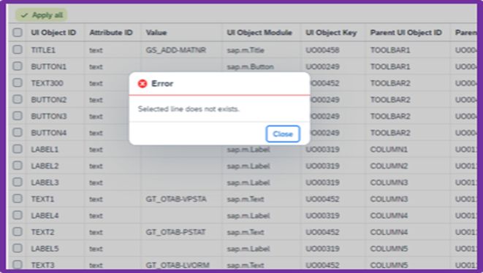Click the red error icon in dialog
Image resolution: width=483 pixels, height=273 pixels.
pyautogui.click(x=142, y=83)
